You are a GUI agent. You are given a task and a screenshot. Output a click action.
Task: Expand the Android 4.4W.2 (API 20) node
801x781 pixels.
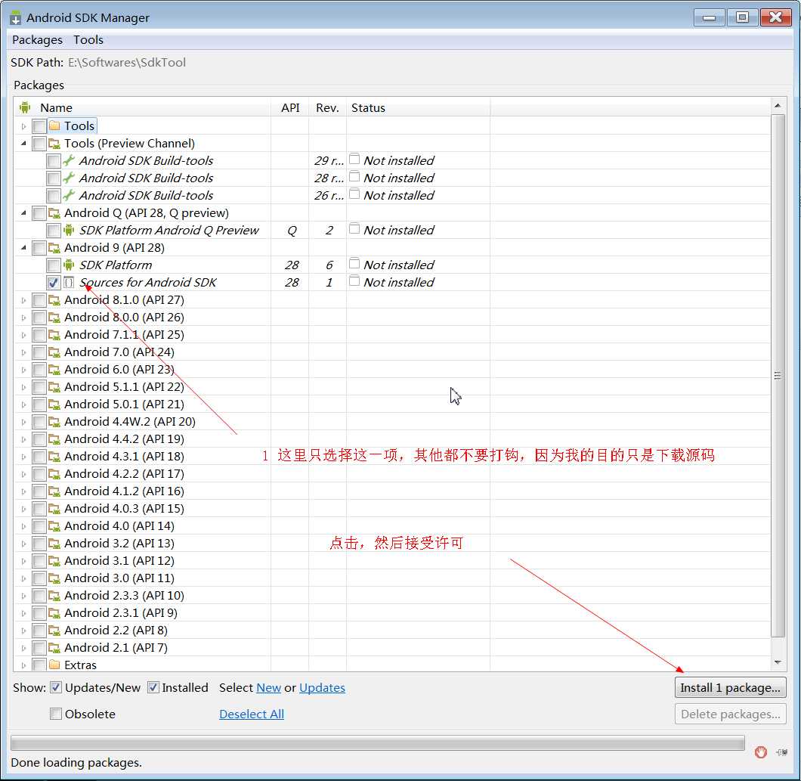click(23, 422)
